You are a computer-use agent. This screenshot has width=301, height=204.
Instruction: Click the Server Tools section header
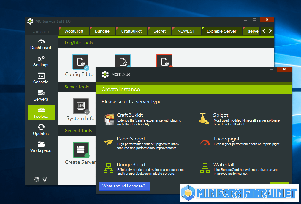(77, 87)
